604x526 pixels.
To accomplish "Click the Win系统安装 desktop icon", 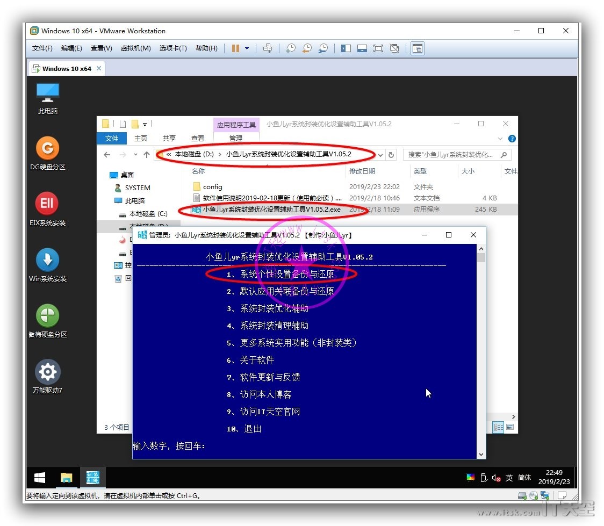I will click(x=47, y=265).
